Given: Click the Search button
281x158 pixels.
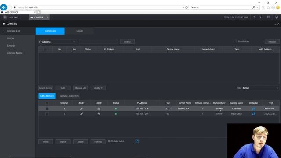Looking at the screenshot, I should point(127,42).
